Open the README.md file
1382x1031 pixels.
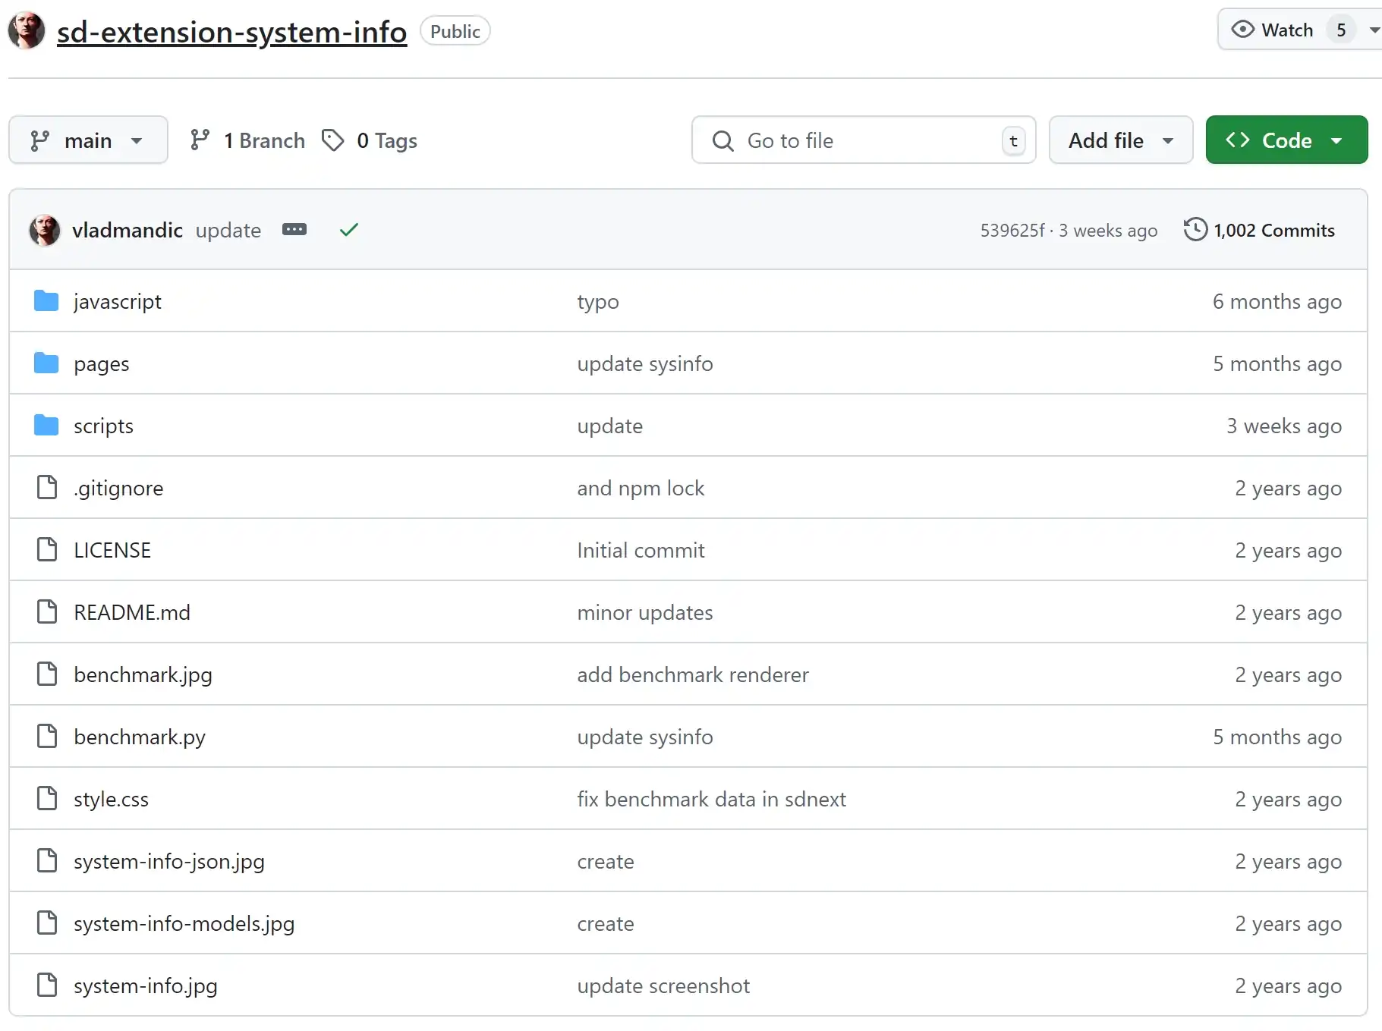click(x=132, y=612)
